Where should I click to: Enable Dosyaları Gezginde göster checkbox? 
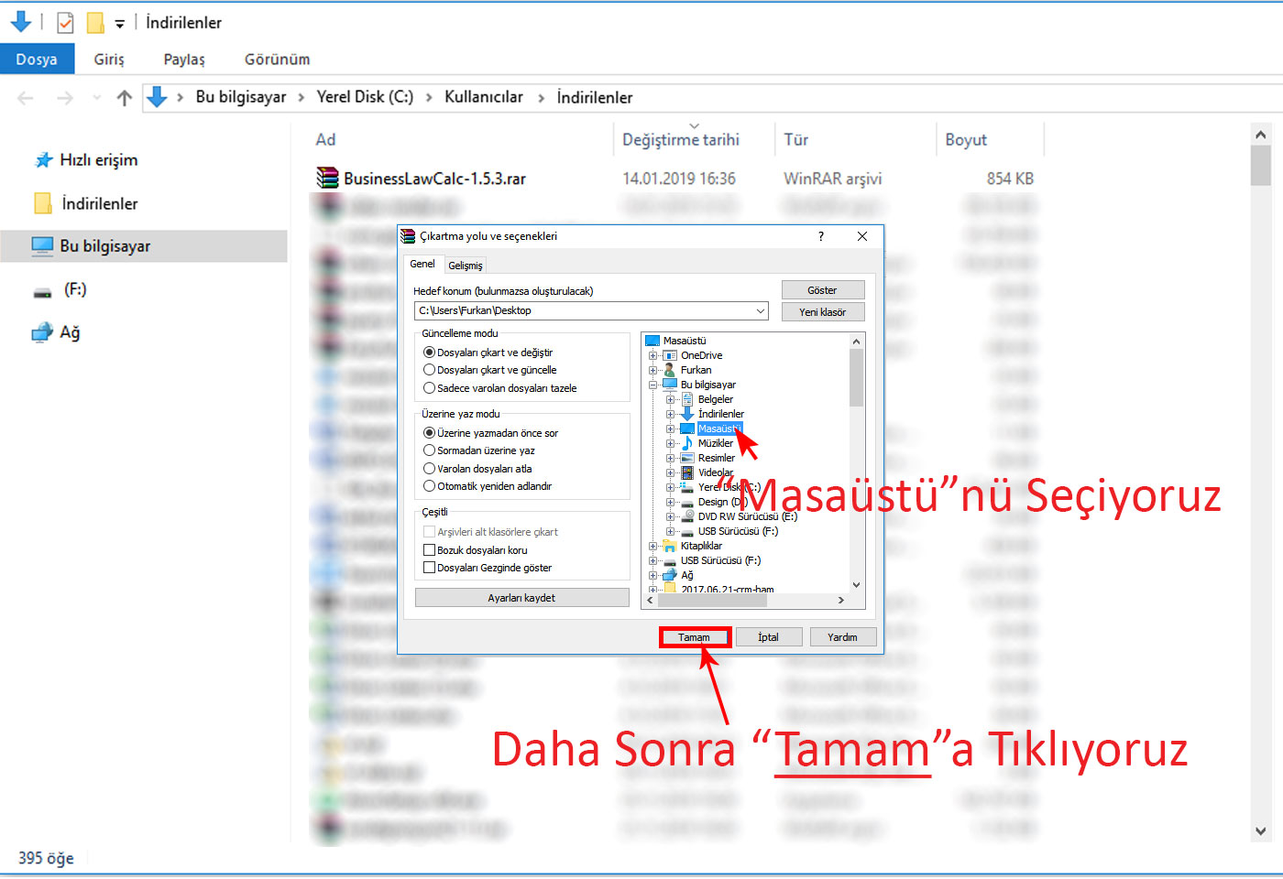click(429, 568)
